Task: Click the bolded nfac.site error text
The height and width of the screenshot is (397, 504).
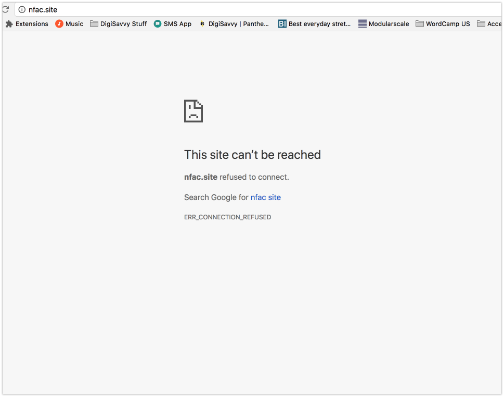Action: point(200,177)
